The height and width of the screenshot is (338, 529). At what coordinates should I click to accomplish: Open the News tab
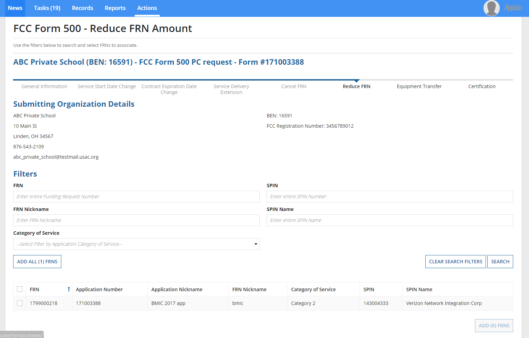(x=15, y=8)
